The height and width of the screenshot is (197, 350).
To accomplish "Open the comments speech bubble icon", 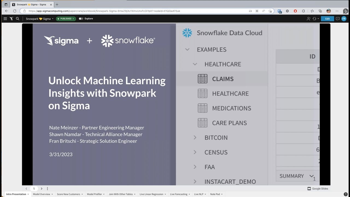I will (338, 19).
